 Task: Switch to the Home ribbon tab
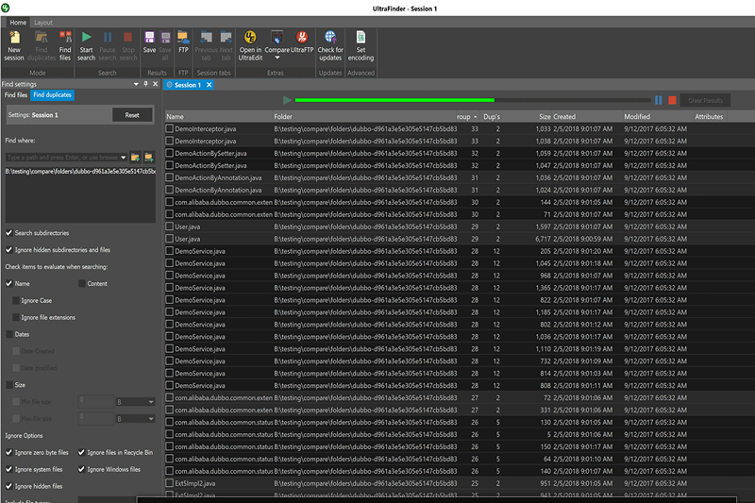[x=18, y=22]
